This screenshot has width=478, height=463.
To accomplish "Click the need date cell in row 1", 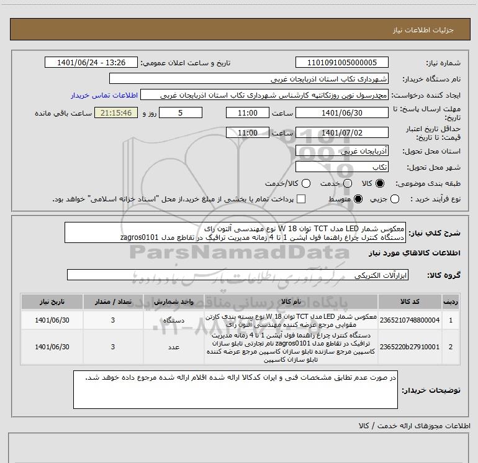I will [x=52, y=320].
